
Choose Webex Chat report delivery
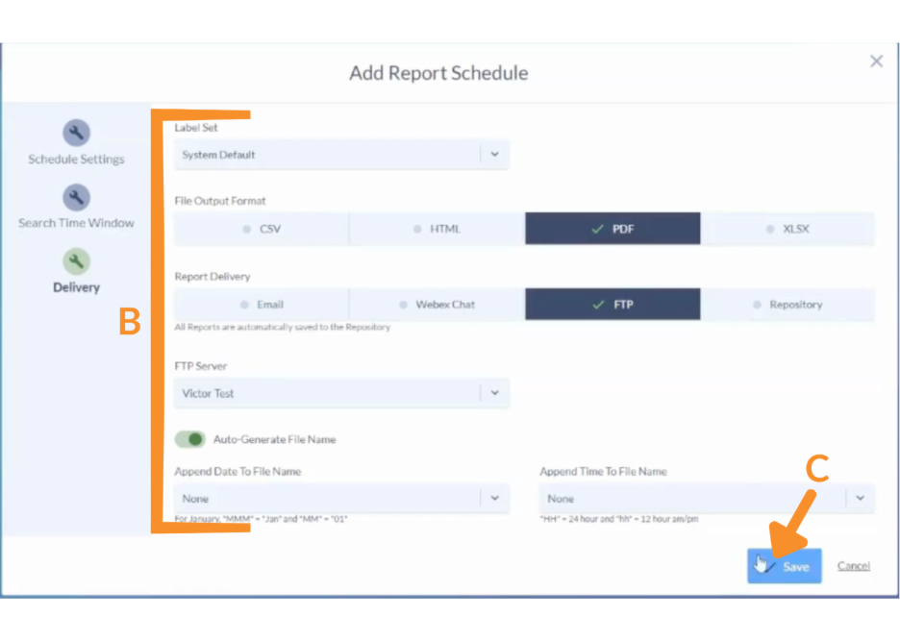[437, 304]
